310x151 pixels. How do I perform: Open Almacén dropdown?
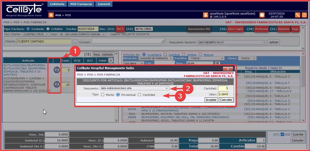point(155,59)
